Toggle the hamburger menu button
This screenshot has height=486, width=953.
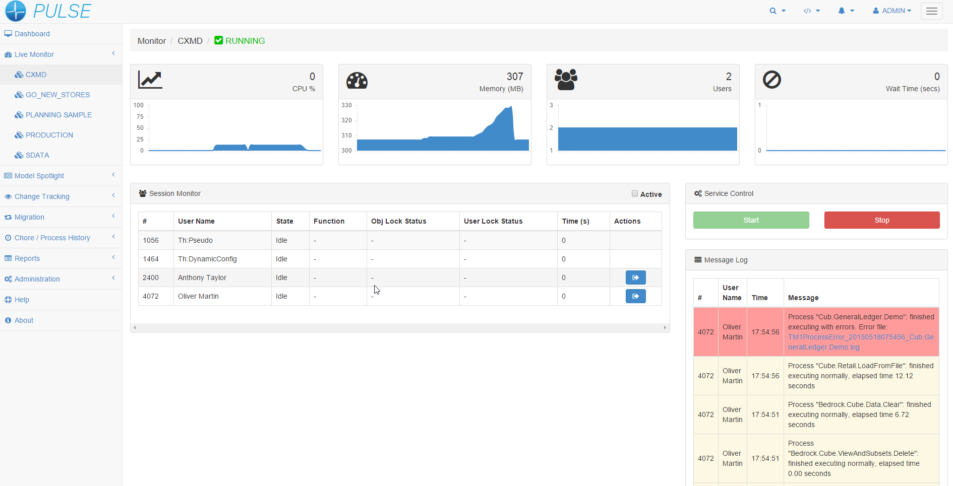click(x=931, y=11)
